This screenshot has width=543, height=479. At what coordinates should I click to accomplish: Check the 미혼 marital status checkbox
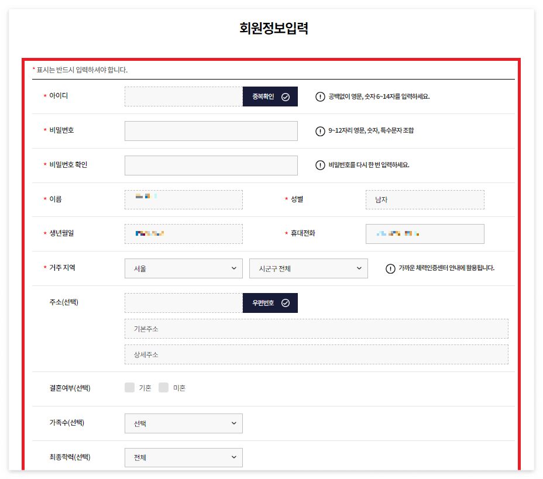(x=163, y=387)
